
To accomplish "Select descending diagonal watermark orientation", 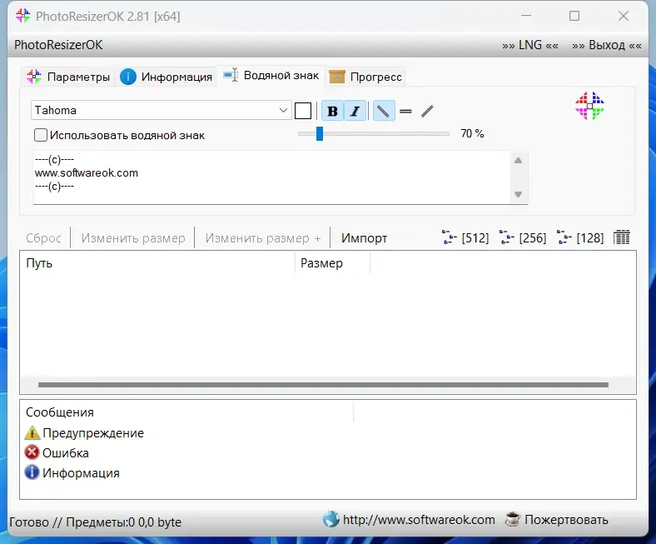I will (383, 111).
